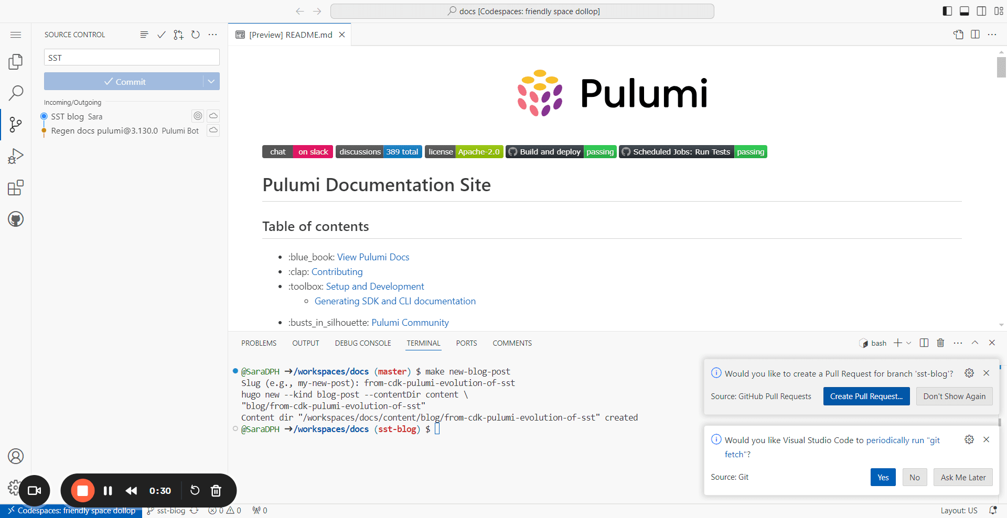Click the Commit button
1007x518 pixels.
(x=124, y=81)
